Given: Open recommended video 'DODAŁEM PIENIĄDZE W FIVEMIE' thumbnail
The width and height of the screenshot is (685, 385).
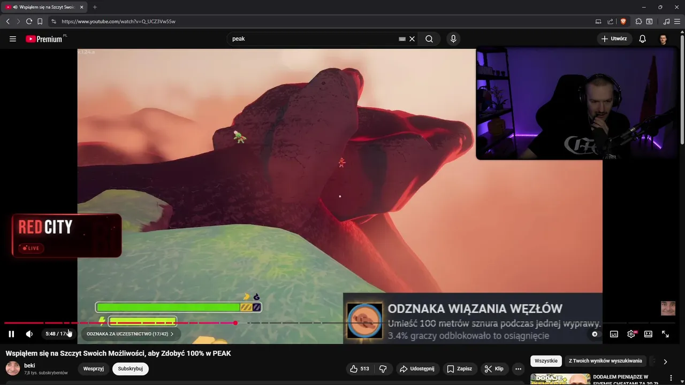Looking at the screenshot, I should click(x=560, y=379).
